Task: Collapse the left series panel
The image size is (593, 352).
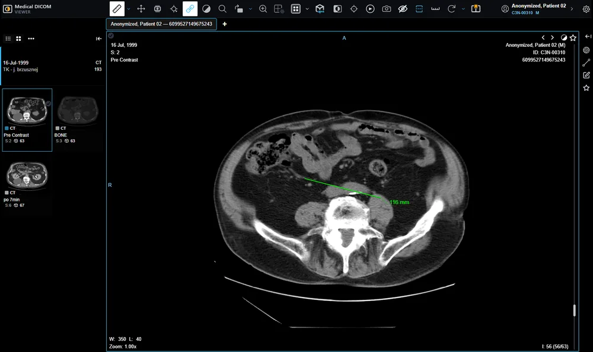Action: pyautogui.click(x=98, y=39)
